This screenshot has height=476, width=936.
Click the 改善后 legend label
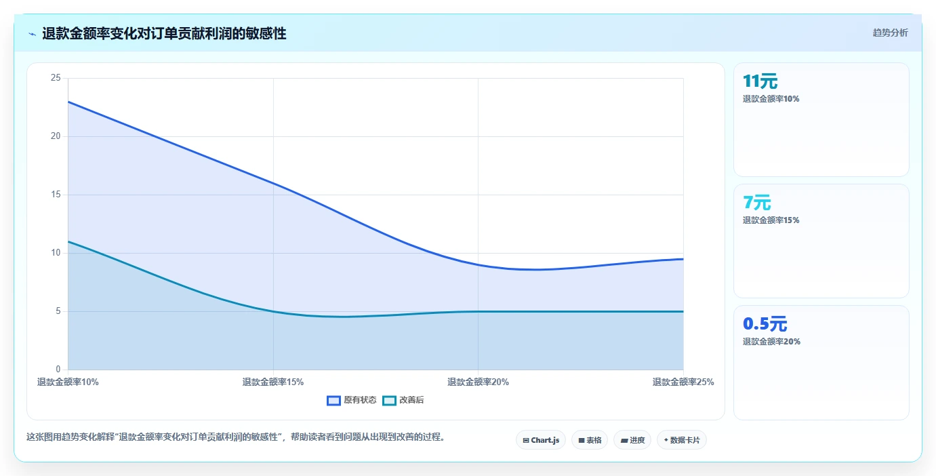click(x=411, y=400)
